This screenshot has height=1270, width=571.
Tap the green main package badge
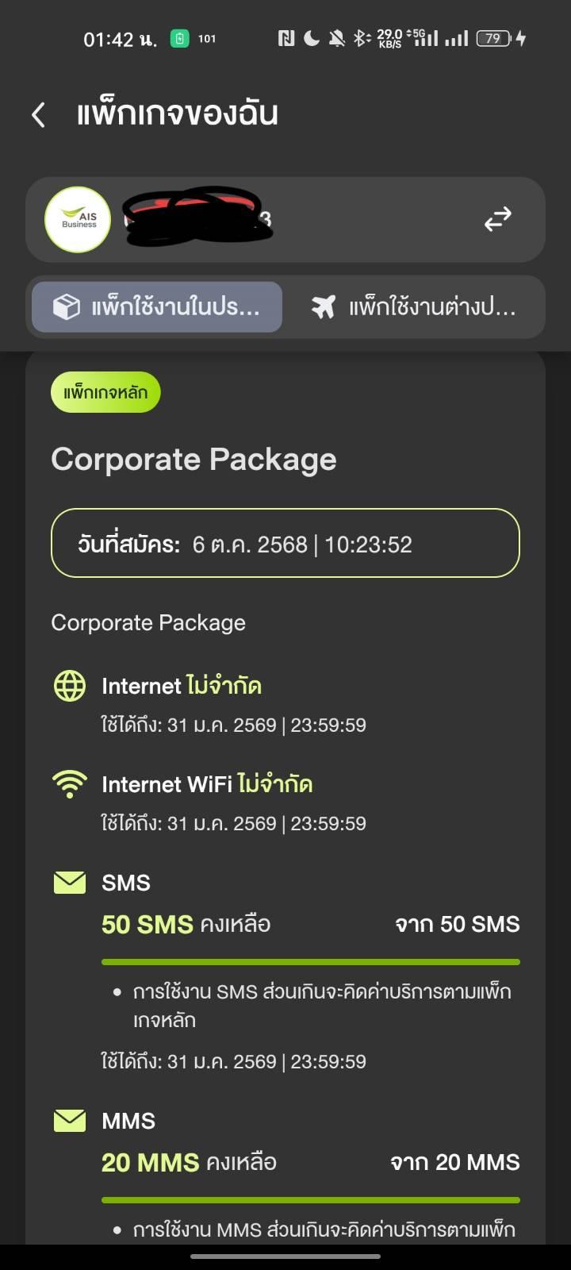(x=105, y=393)
